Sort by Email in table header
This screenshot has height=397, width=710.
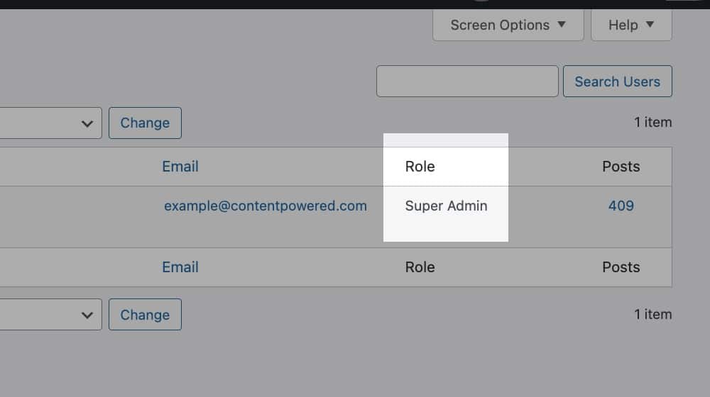180,167
